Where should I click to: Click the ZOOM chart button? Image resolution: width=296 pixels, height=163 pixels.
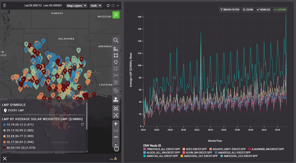248,9
